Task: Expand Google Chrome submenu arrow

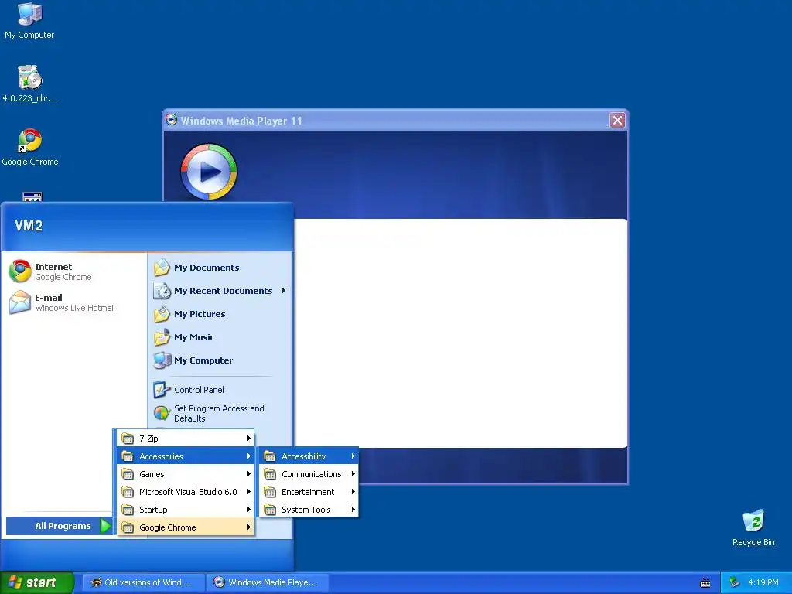Action: [248, 527]
